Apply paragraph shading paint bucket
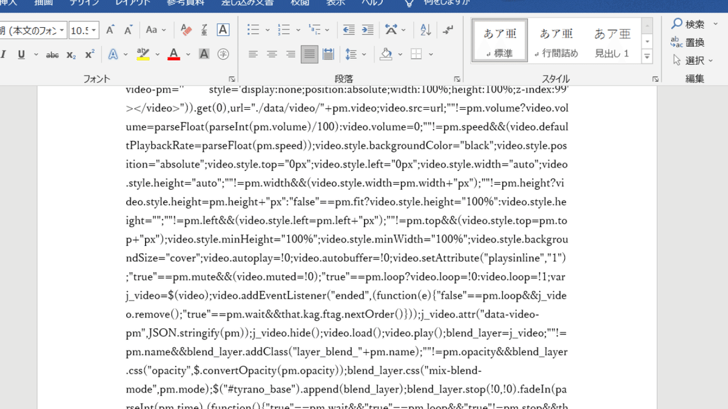Screen dimensions: 728x409 point(386,55)
